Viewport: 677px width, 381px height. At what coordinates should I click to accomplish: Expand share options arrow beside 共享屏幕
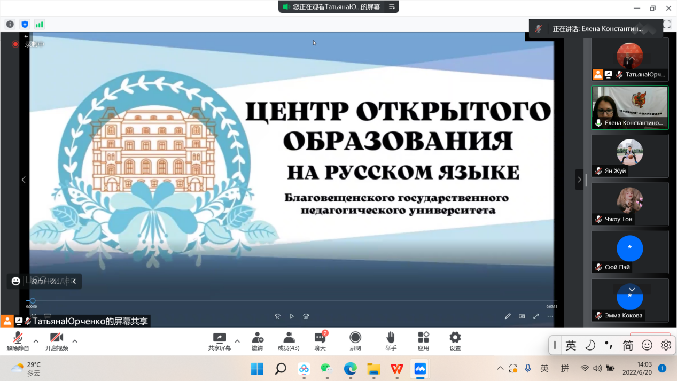(x=237, y=341)
